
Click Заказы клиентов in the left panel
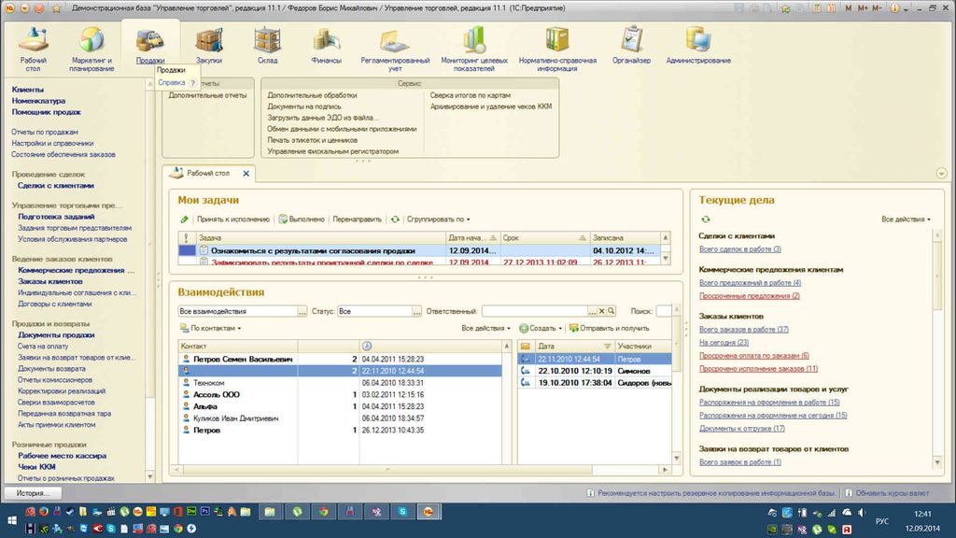[50, 281]
